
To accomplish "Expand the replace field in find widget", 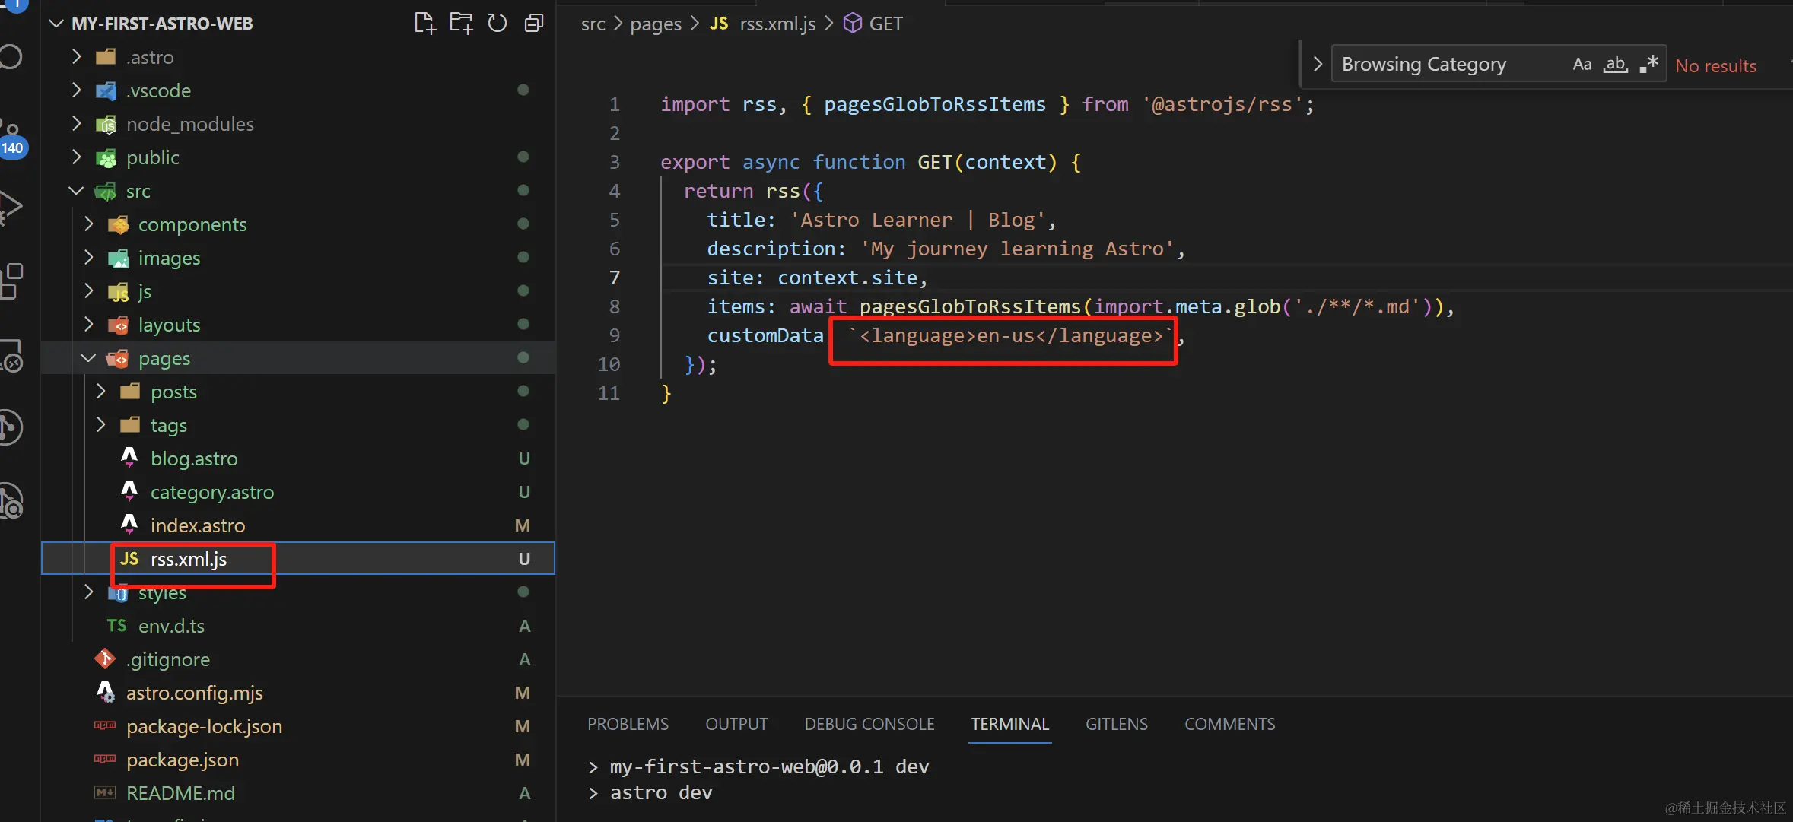I will (1318, 65).
